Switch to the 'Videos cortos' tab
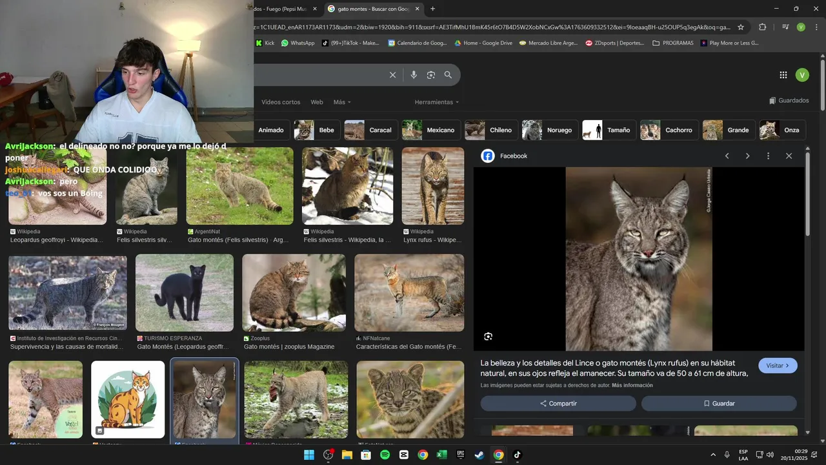Image resolution: width=826 pixels, height=465 pixels. [x=281, y=102]
